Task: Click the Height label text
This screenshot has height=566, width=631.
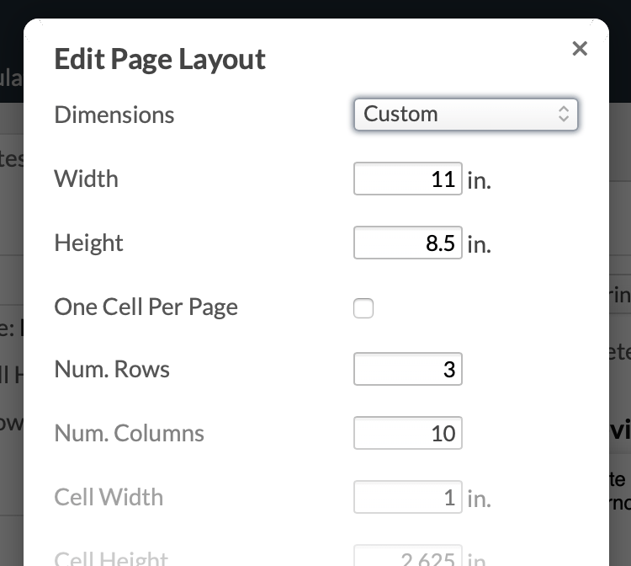Action: [88, 243]
